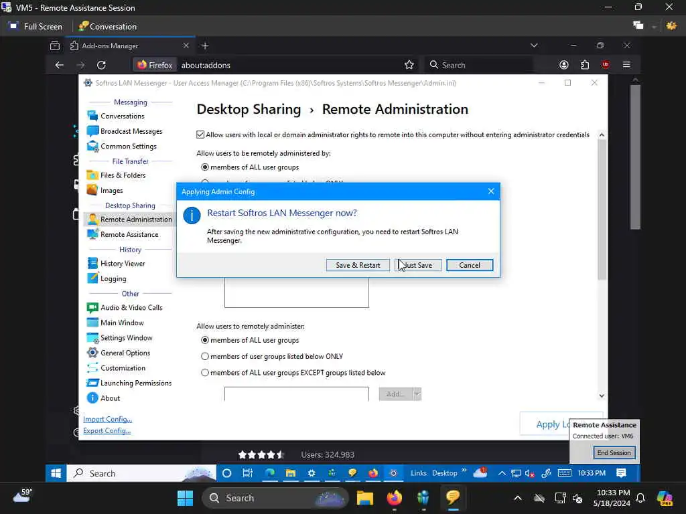Image resolution: width=686 pixels, height=514 pixels.
Task: Select upper 'members of ALL user groups' radio
Action: 205,167
